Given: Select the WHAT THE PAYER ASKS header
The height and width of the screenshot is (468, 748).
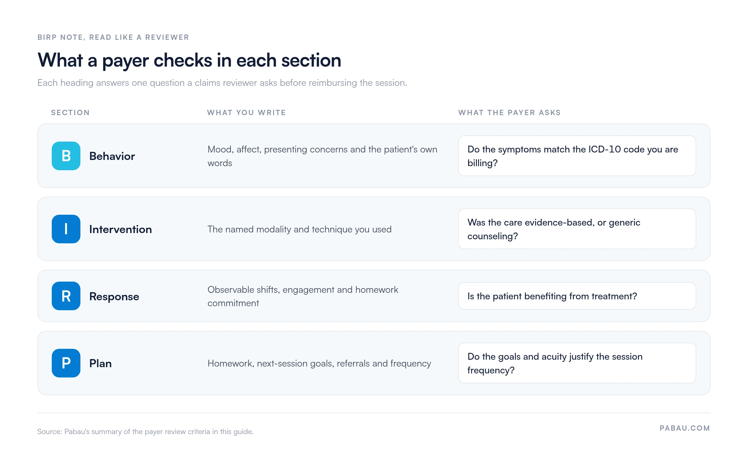Looking at the screenshot, I should coord(510,113).
